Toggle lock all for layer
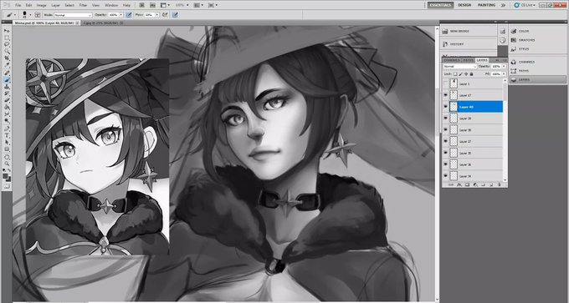 click(471, 73)
